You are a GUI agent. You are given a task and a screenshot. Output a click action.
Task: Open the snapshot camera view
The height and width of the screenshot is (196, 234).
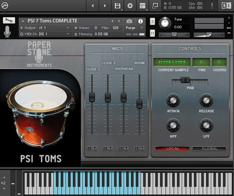(x=129, y=21)
